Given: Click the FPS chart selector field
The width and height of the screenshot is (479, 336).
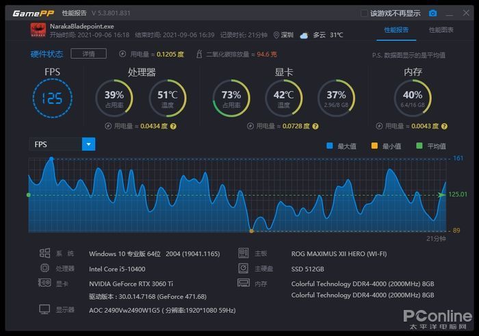Looking at the screenshot, I should [x=62, y=144].
